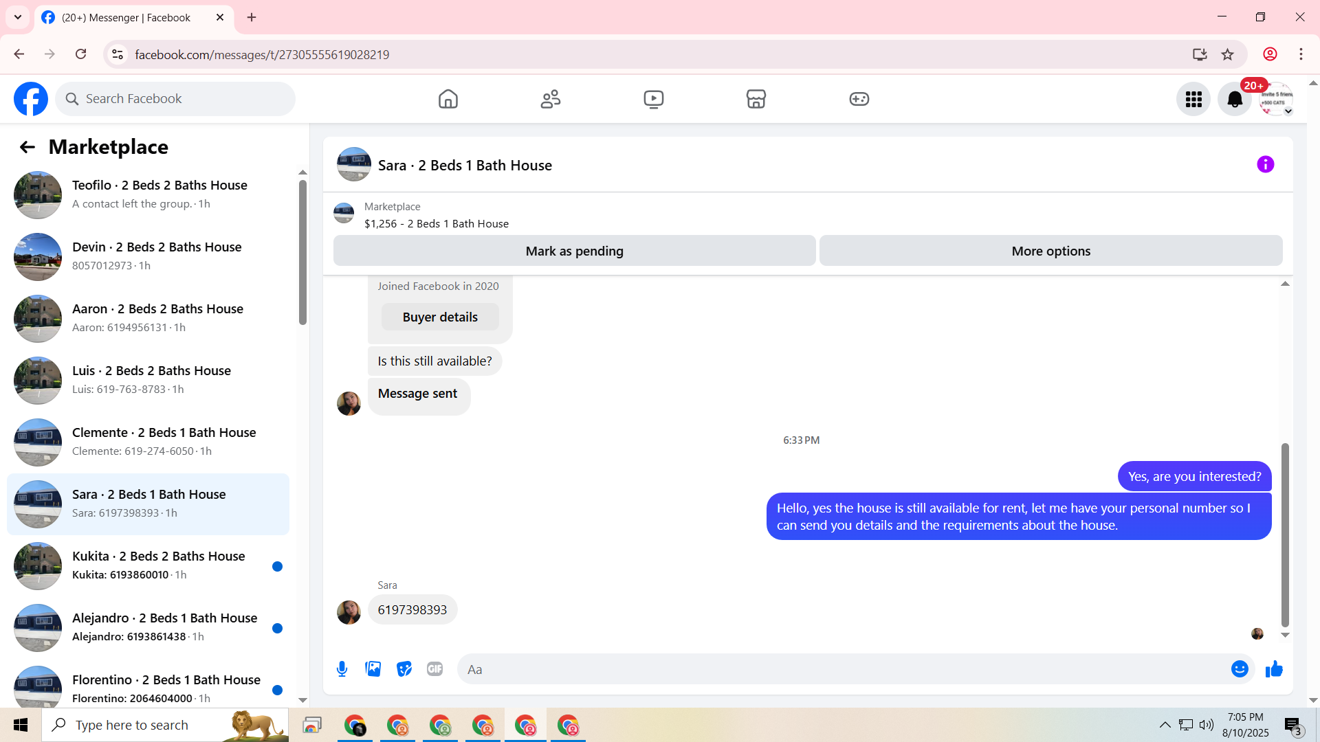The image size is (1320, 742).
Task: Click the voice clip microphone icon
Action: (342, 669)
